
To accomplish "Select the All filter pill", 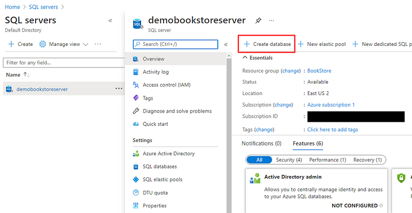I will click(260, 160).
